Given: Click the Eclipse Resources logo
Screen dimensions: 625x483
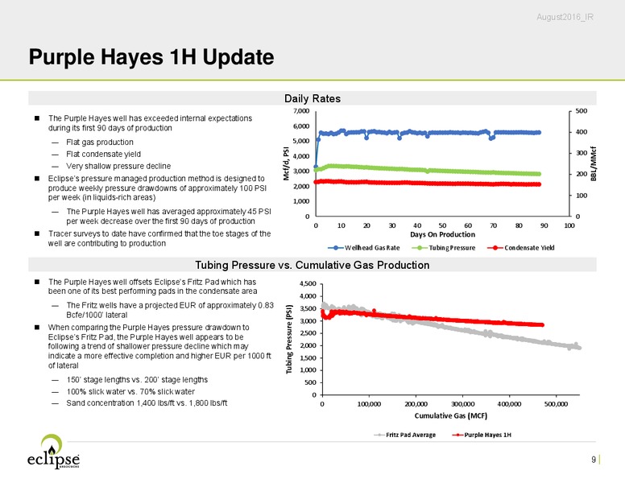Looking at the screenshot, I should click(x=53, y=452).
